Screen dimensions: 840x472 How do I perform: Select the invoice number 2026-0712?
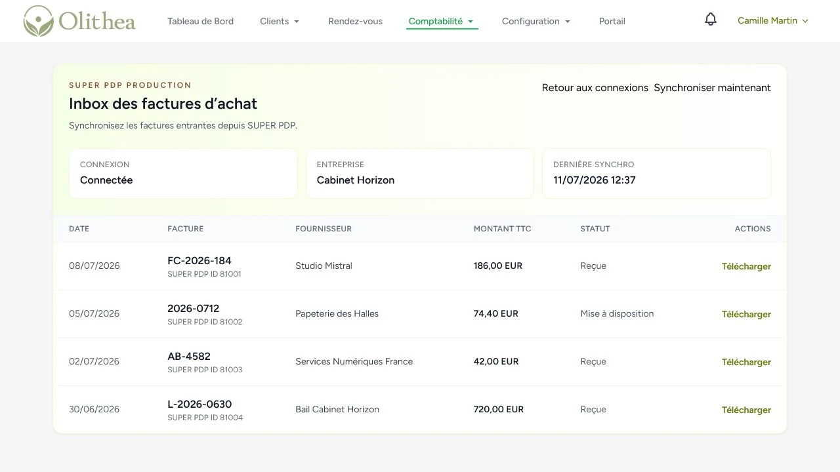coord(194,308)
